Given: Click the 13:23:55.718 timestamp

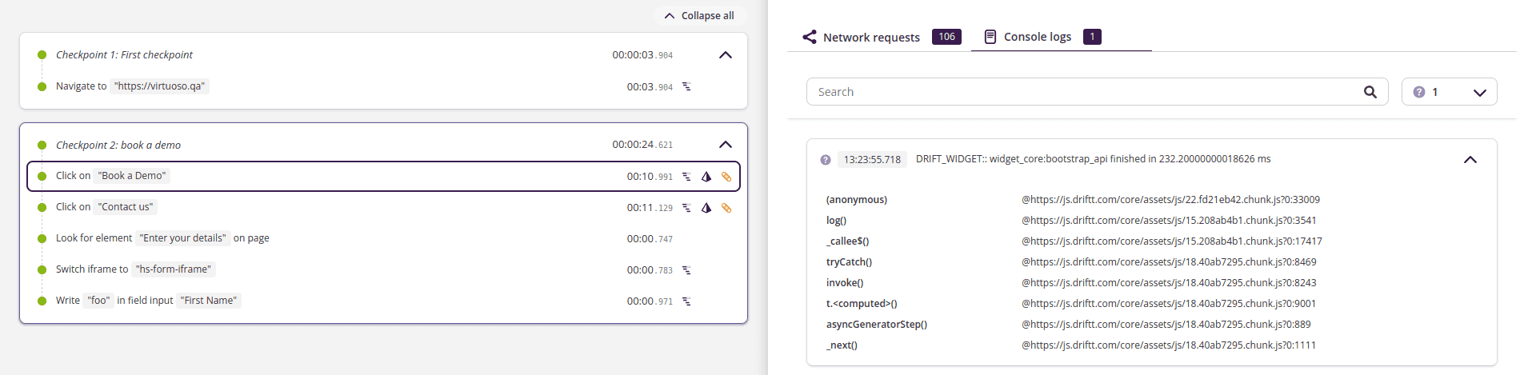Looking at the screenshot, I should [x=872, y=160].
